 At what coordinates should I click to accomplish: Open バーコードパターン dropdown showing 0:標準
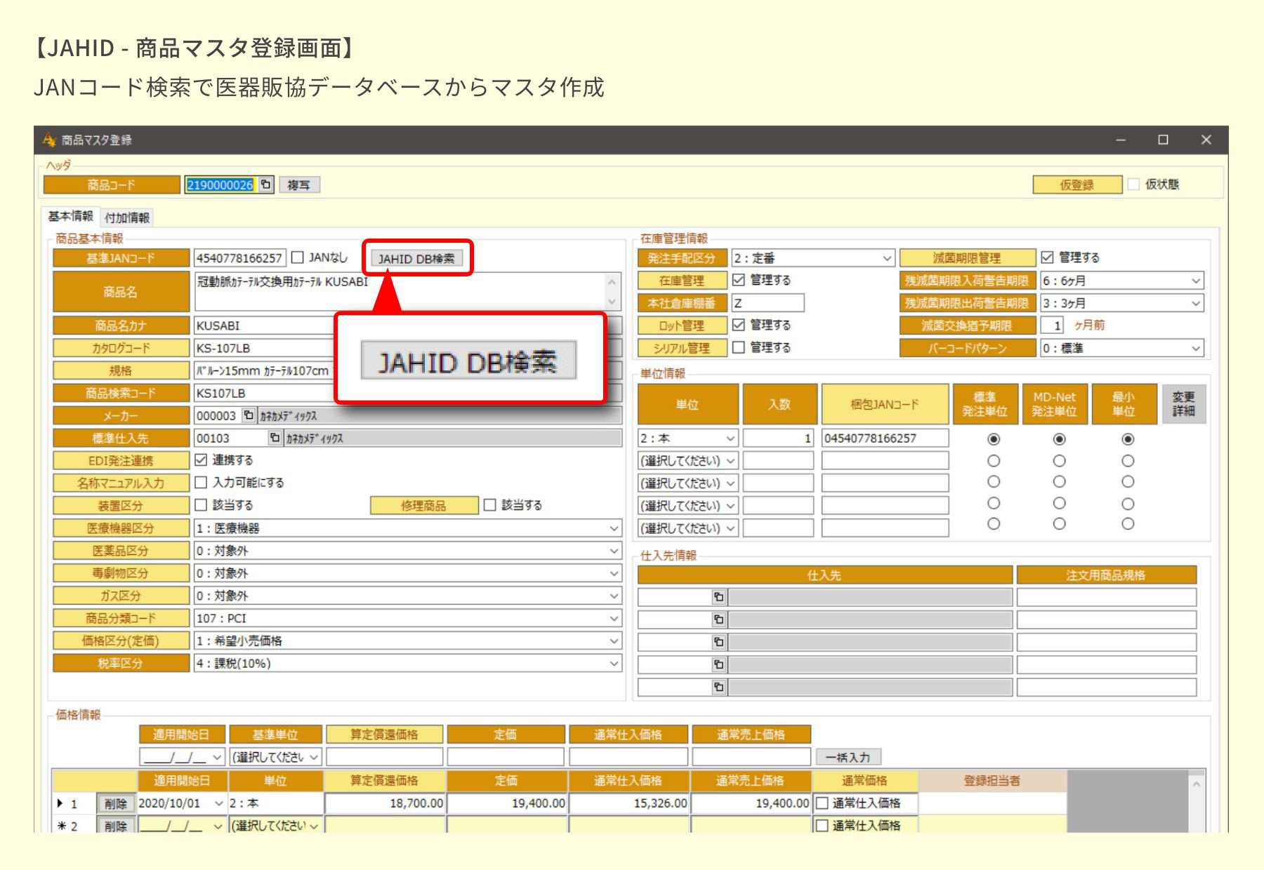(1121, 348)
